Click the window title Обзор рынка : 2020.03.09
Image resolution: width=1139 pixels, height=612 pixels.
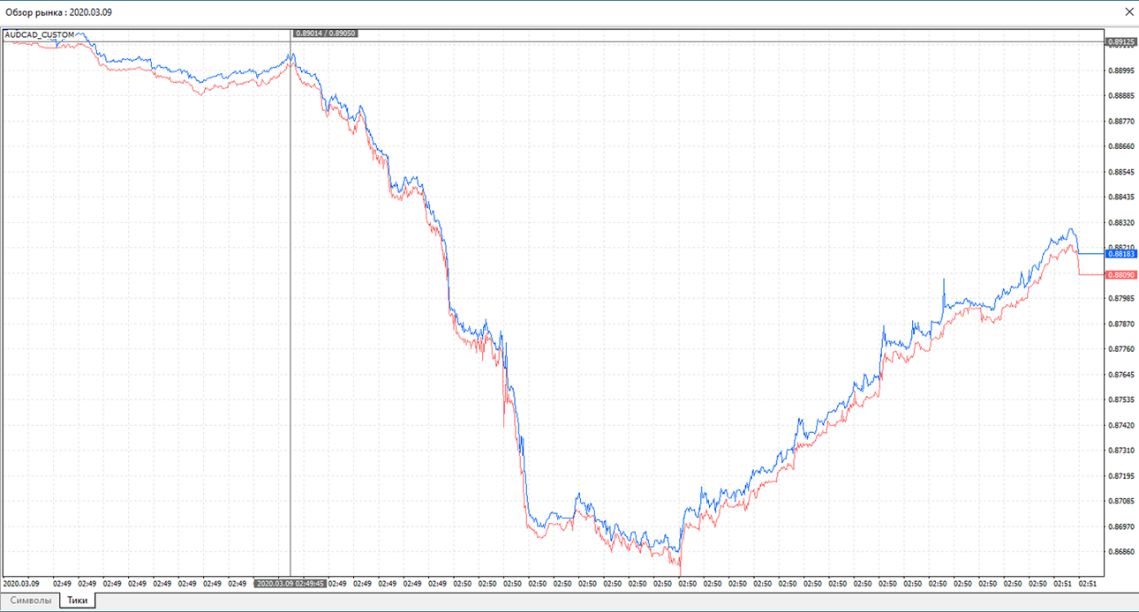[58, 12]
